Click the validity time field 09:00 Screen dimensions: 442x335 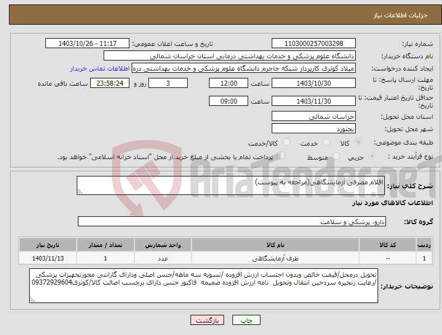coord(229,101)
